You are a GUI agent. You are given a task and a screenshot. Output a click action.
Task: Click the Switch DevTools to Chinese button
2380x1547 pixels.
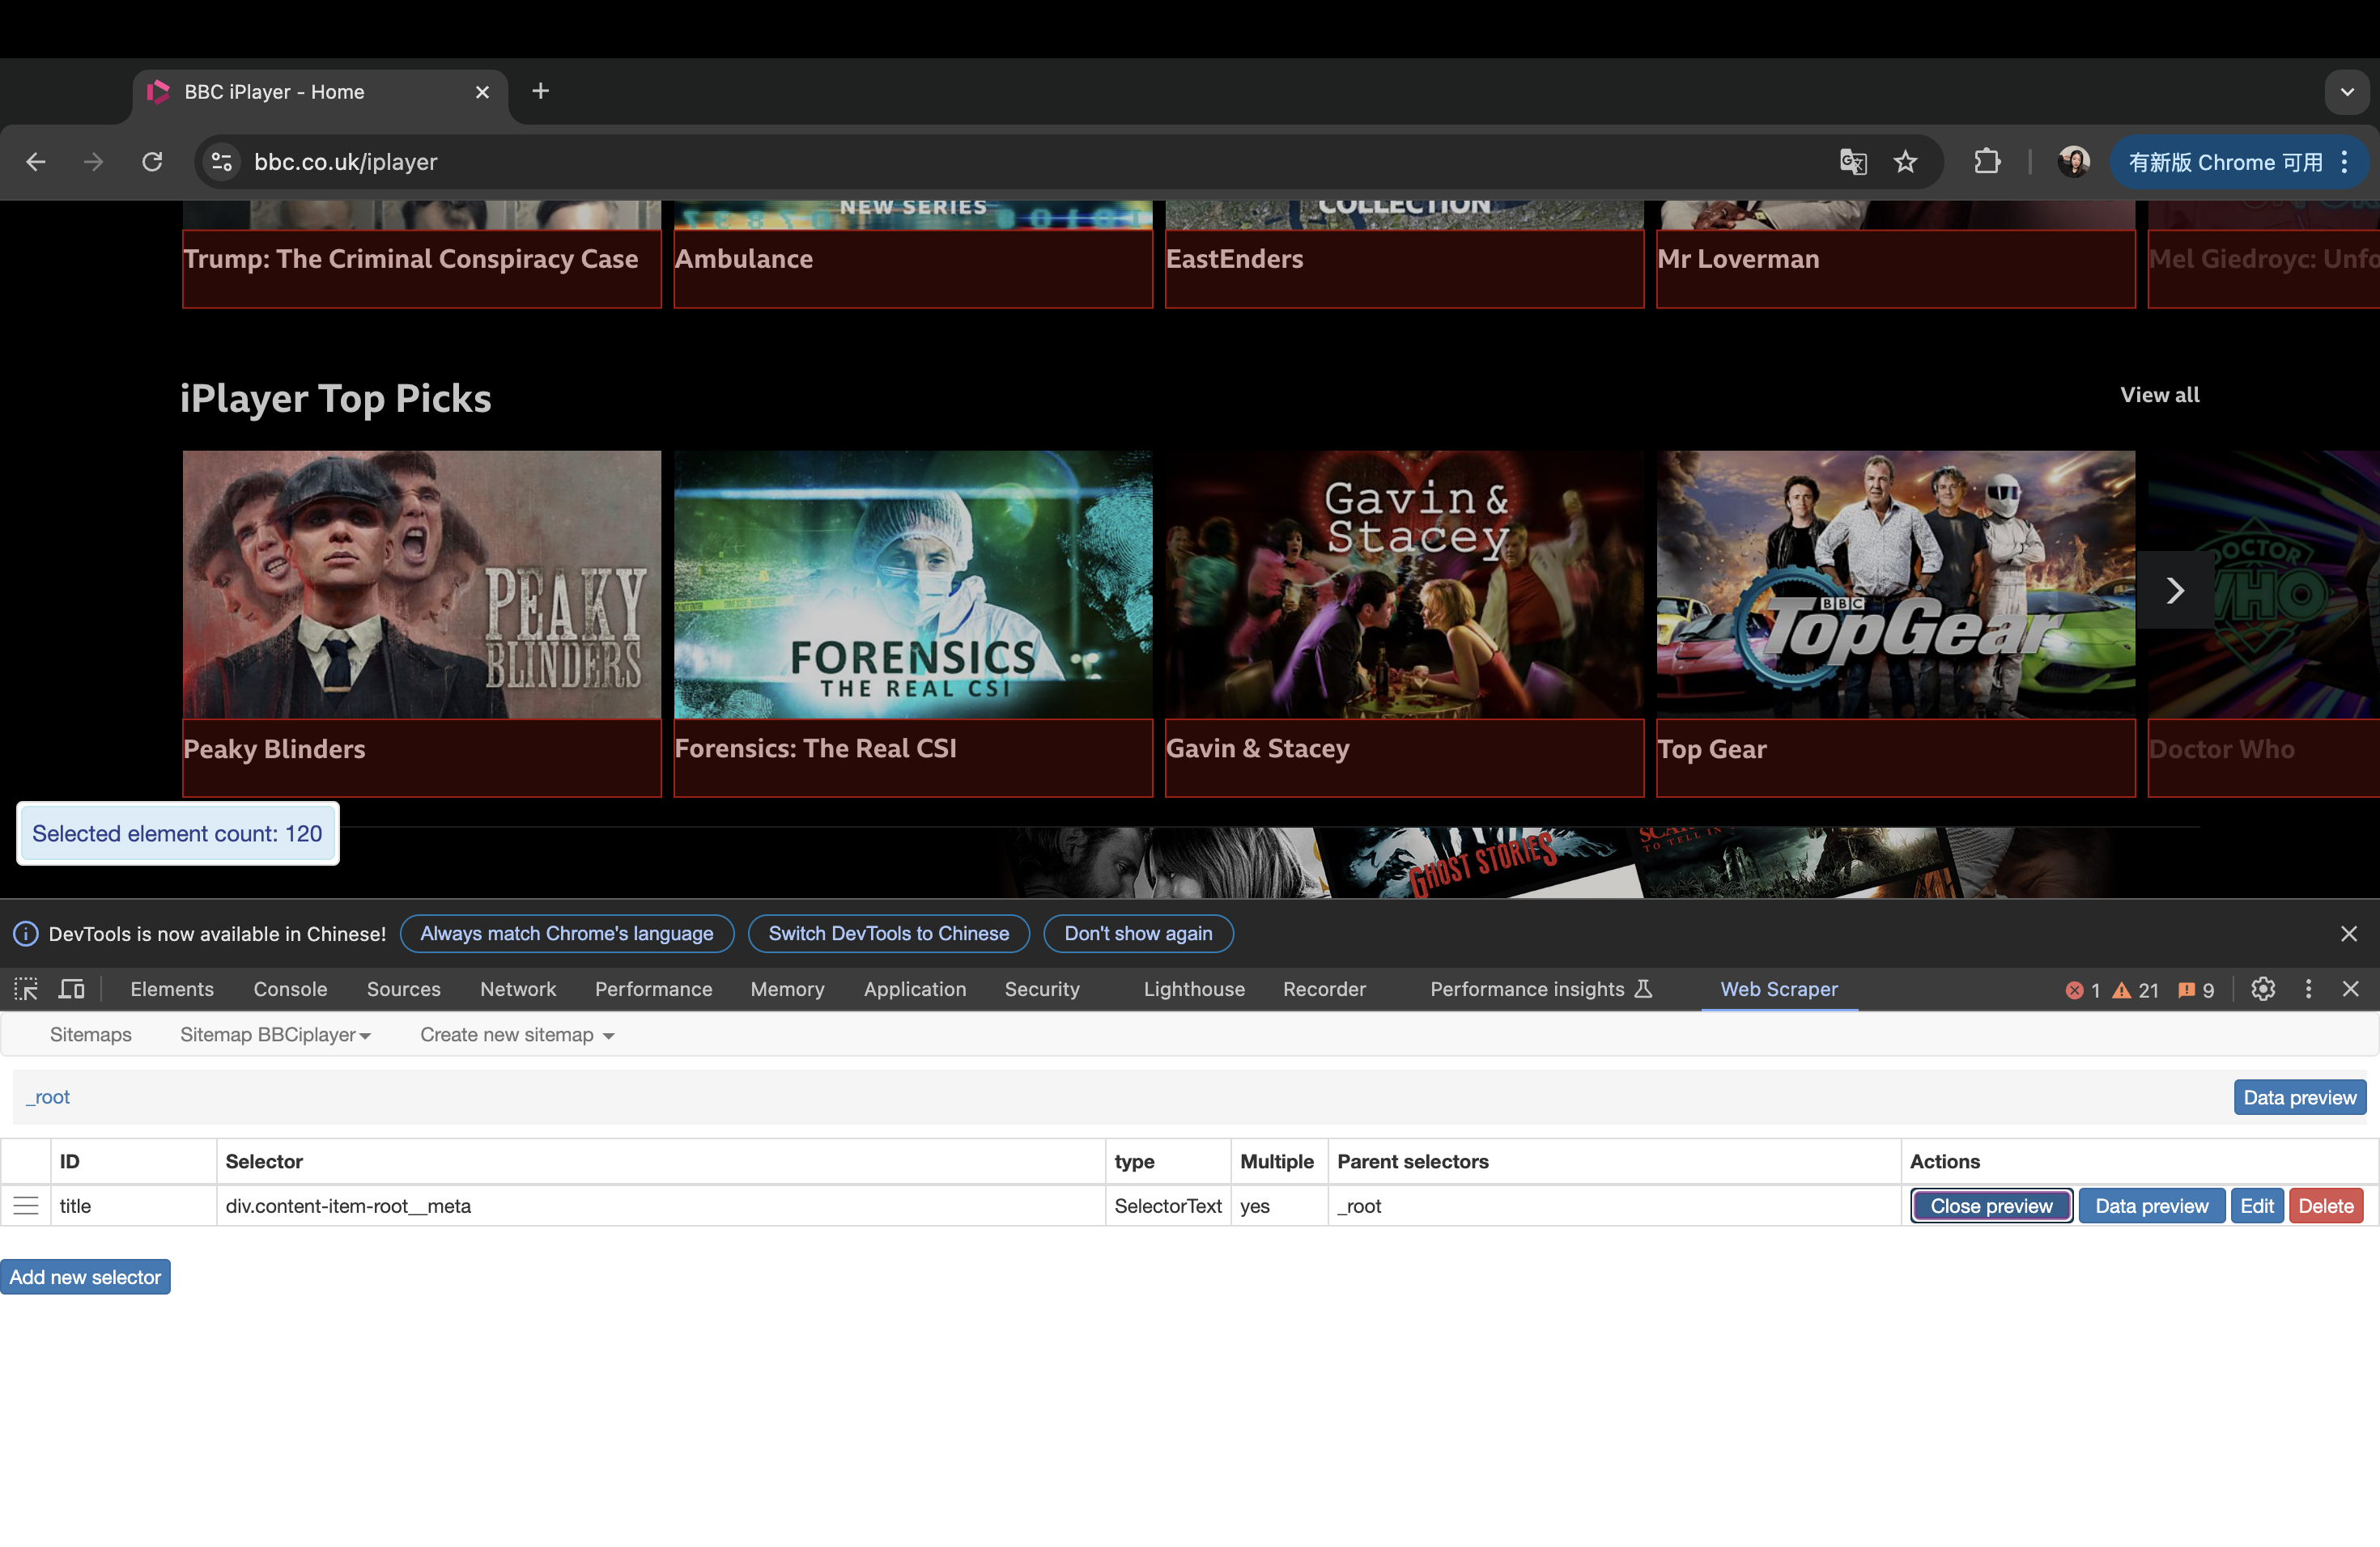coord(888,934)
